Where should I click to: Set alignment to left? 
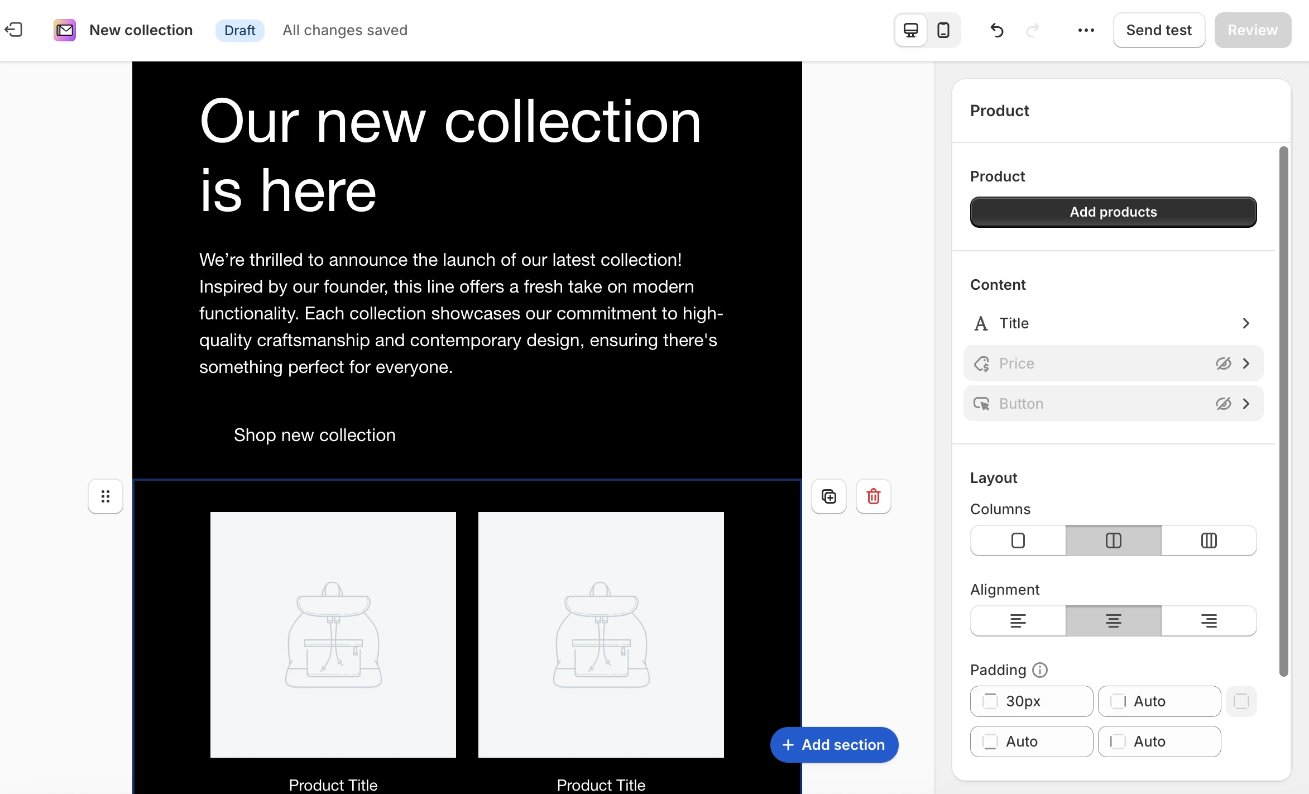pyautogui.click(x=1018, y=621)
